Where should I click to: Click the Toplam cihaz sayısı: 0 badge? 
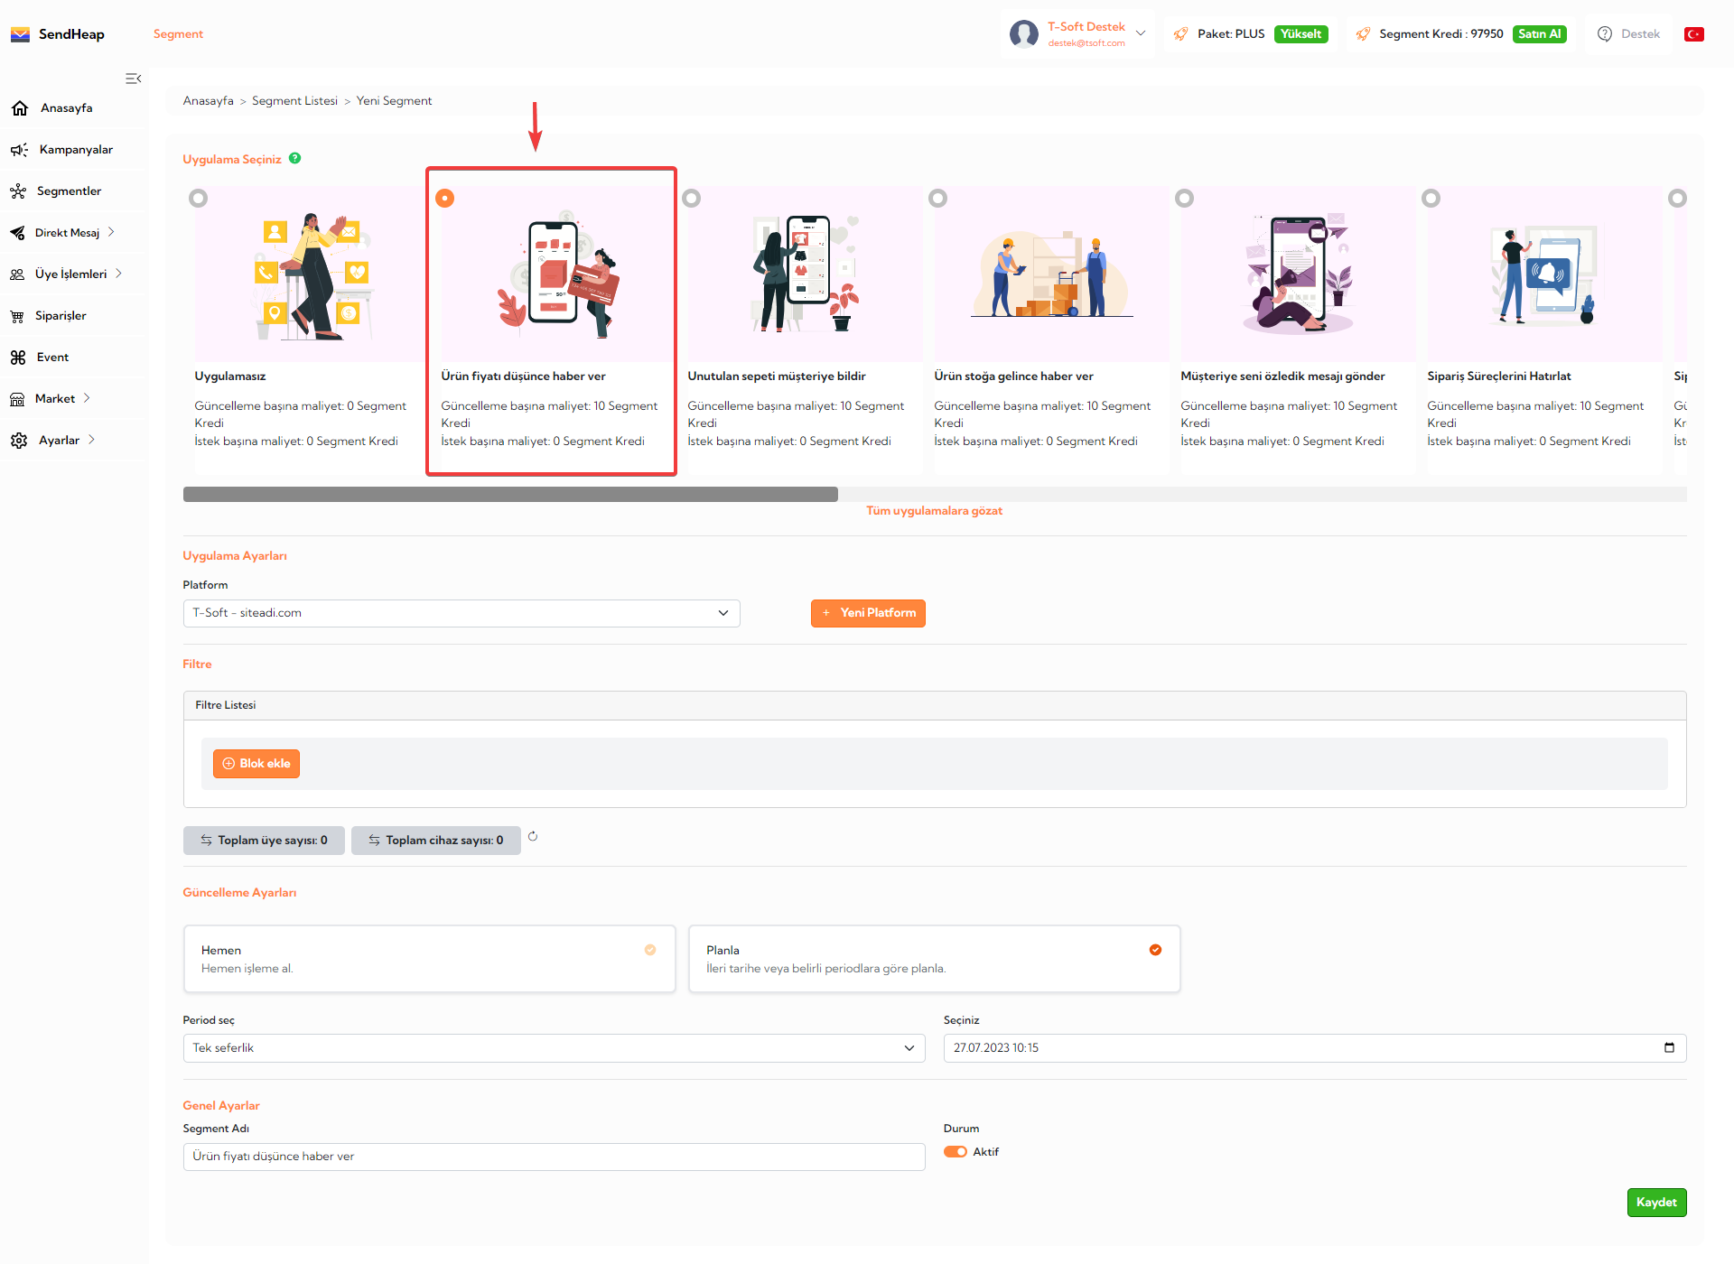coord(436,841)
